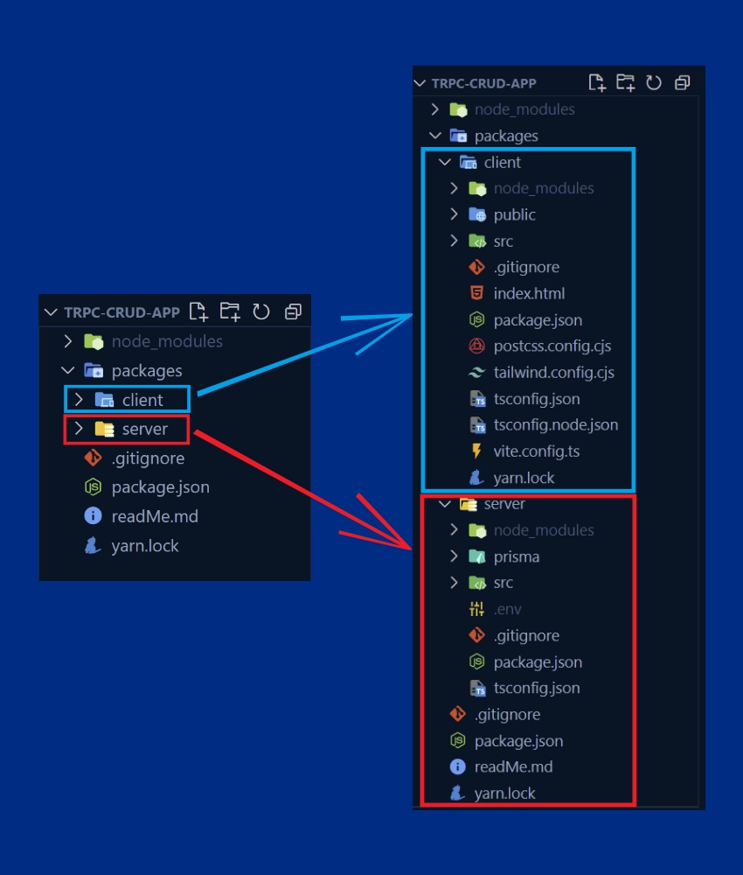
Task: Collapse server folder chevron in right panel
Action: pyautogui.click(x=444, y=504)
